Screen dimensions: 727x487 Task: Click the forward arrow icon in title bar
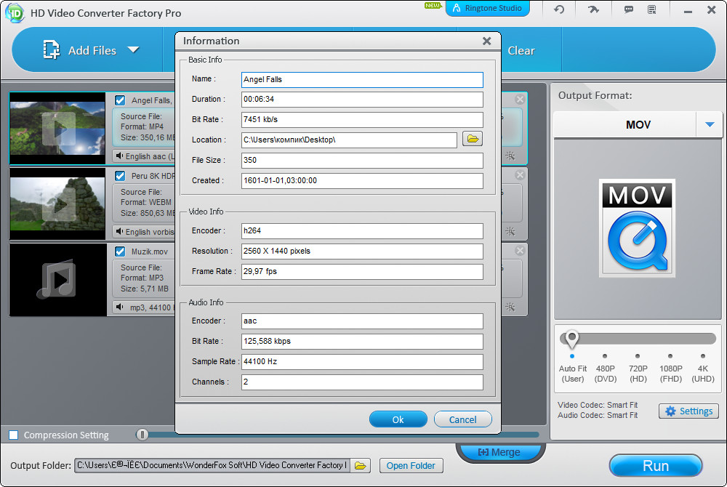[x=593, y=9]
